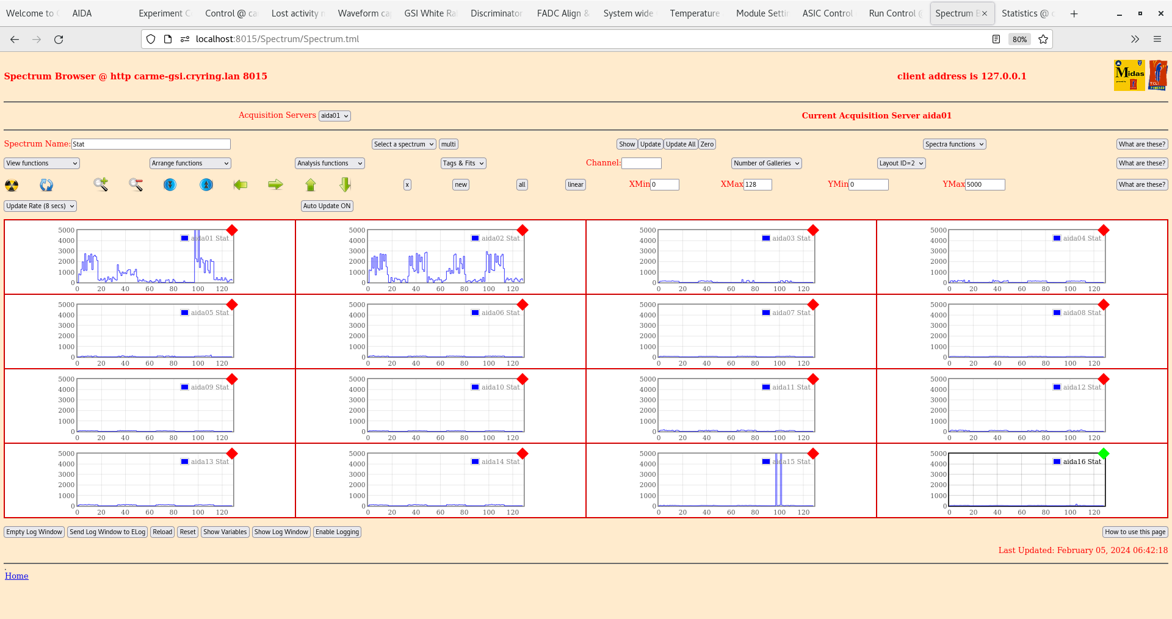Open the Update Rate dropdown
Screen dimensions: 1172x619
pyautogui.click(x=40, y=206)
